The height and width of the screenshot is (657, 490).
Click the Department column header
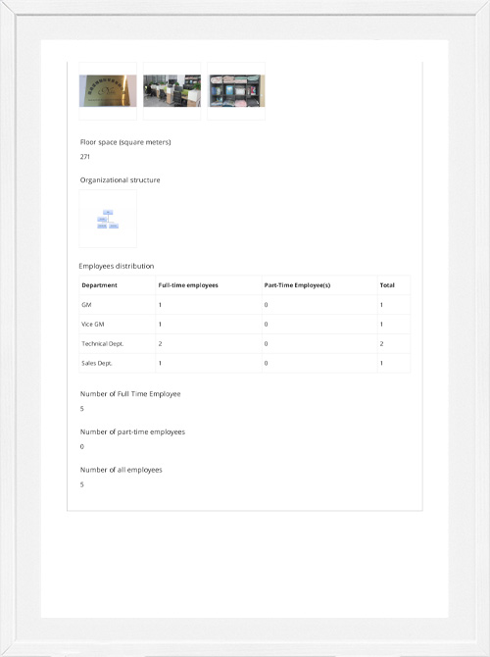coord(99,285)
